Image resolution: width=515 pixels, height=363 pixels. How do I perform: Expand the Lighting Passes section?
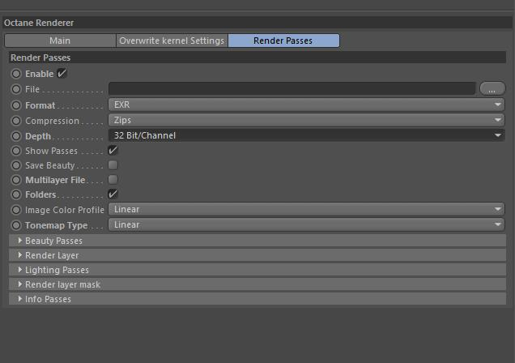[x=257, y=270]
